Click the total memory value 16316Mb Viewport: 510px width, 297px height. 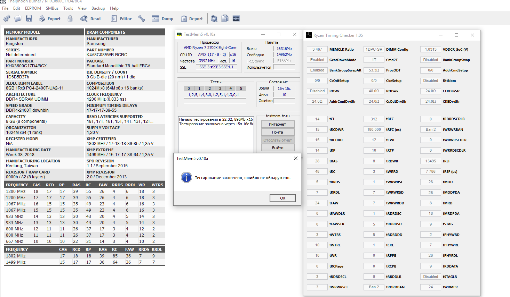click(x=284, y=49)
